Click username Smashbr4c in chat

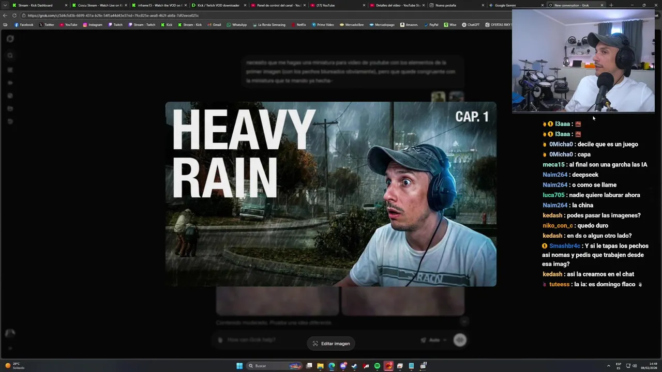pyautogui.click(x=564, y=246)
